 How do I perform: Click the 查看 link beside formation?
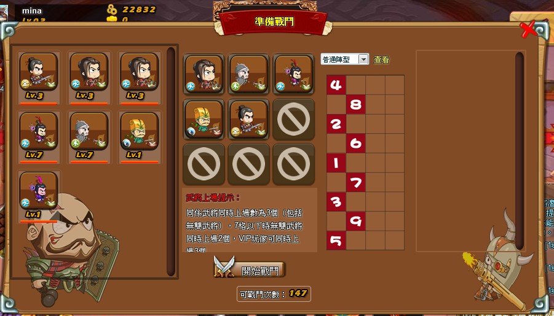point(381,60)
